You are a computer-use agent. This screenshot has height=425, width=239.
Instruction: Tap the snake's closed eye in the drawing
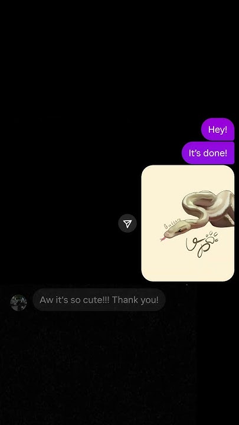(x=180, y=230)
